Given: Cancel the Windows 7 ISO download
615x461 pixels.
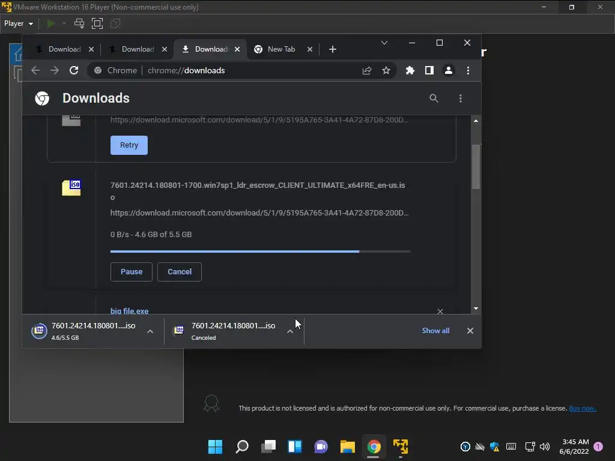Looking at the screenshot, I should click(x=180, y=272).
